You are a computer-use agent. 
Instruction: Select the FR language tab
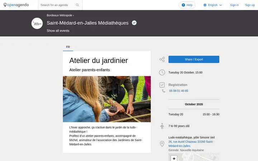pos(68,47)
